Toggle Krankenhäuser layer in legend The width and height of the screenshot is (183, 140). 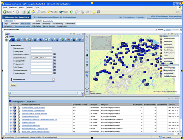tap(161, 47)
